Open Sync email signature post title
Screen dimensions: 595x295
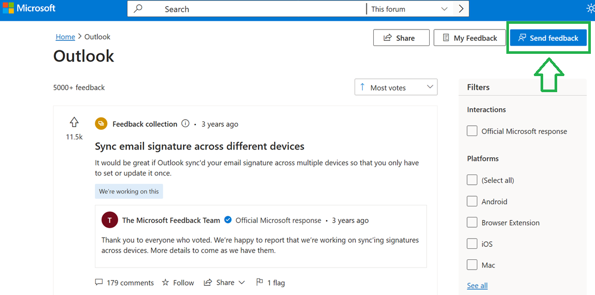[x=200, y=146]
